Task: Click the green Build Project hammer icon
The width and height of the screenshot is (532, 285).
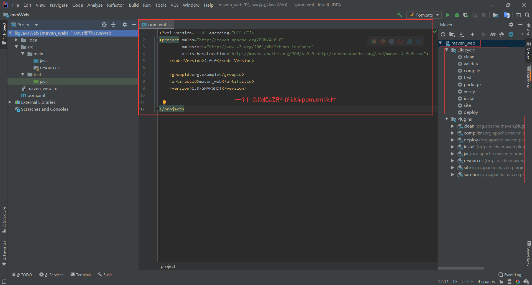Action: [x=400, y=15]
